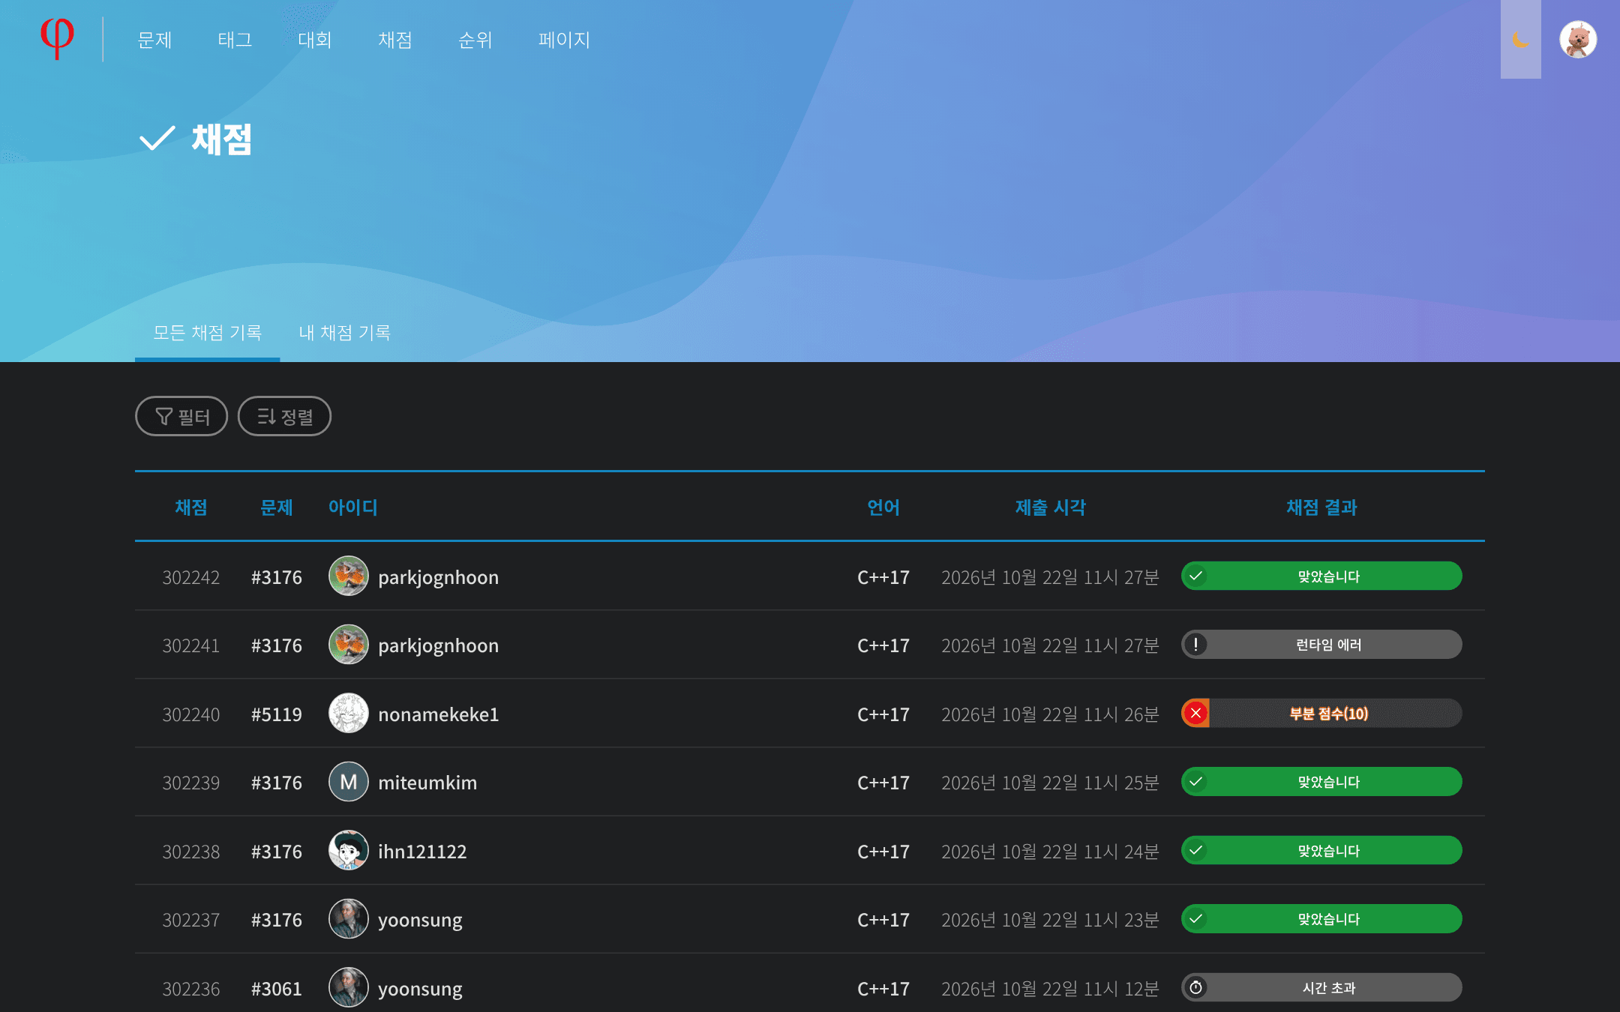1620x1012 pixels.
Task: Click miteumkim M avatar
Action: click(x=349, y=782)
